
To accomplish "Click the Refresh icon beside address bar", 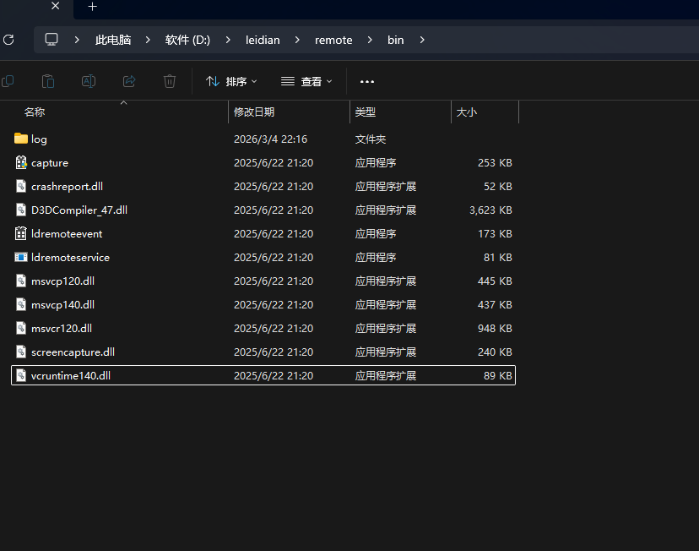I will (9, 40).
